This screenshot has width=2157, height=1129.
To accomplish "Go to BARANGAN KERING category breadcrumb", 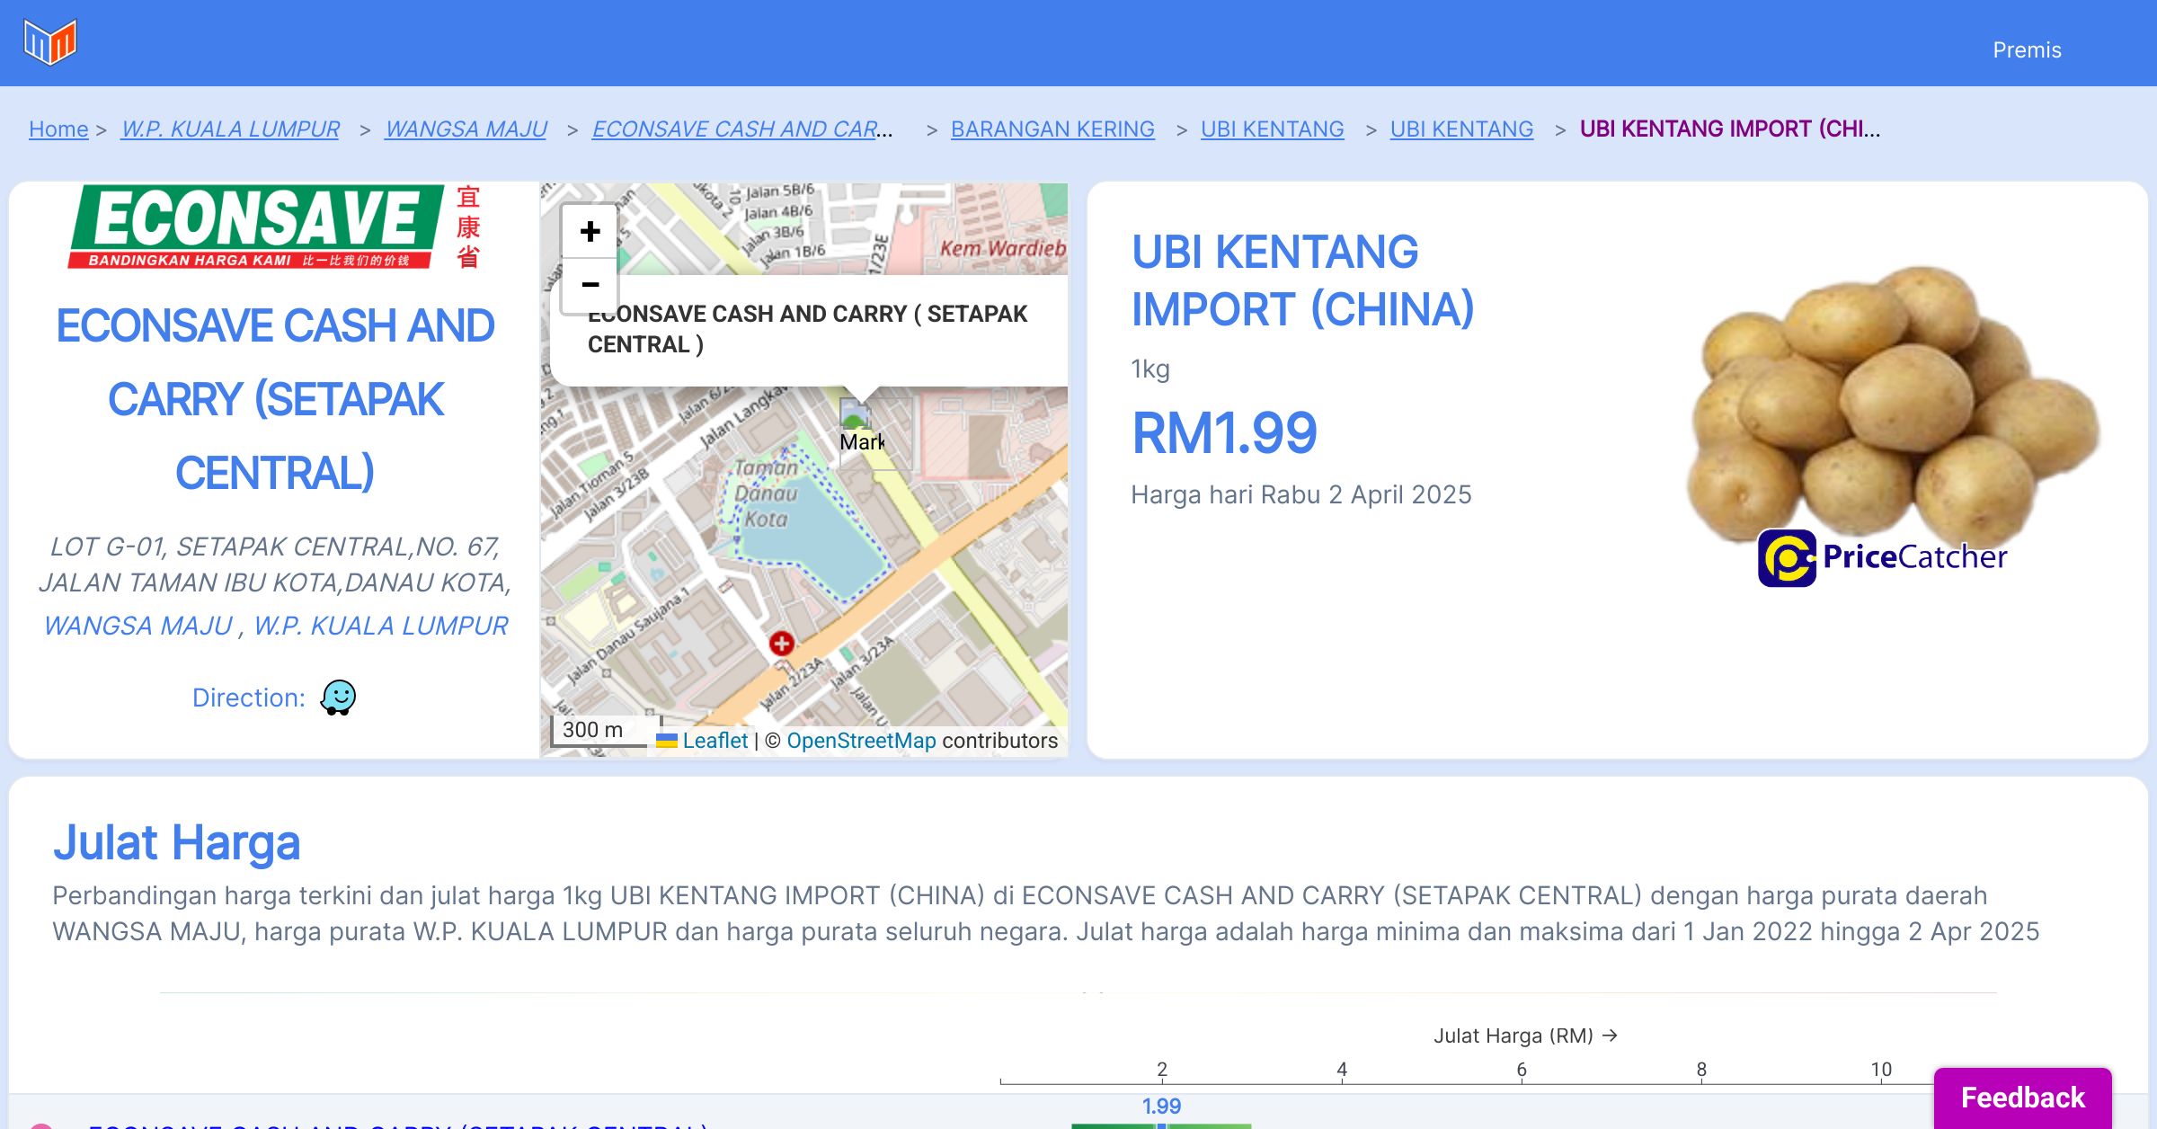I will 1052,129.
